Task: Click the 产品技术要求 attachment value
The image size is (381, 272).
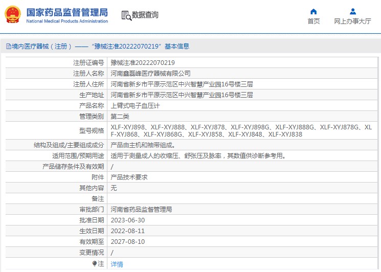Action: 129,177
